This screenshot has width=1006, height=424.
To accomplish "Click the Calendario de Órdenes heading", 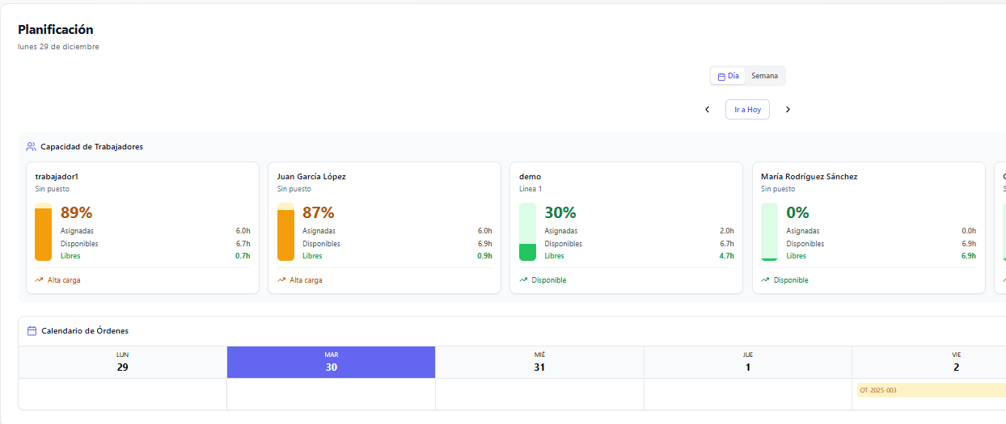I will click(x=85, y=331).
